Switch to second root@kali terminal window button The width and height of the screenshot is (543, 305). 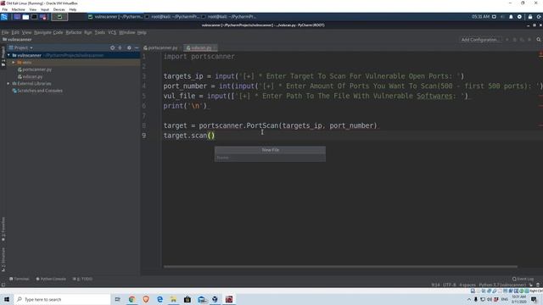point(229,17)
